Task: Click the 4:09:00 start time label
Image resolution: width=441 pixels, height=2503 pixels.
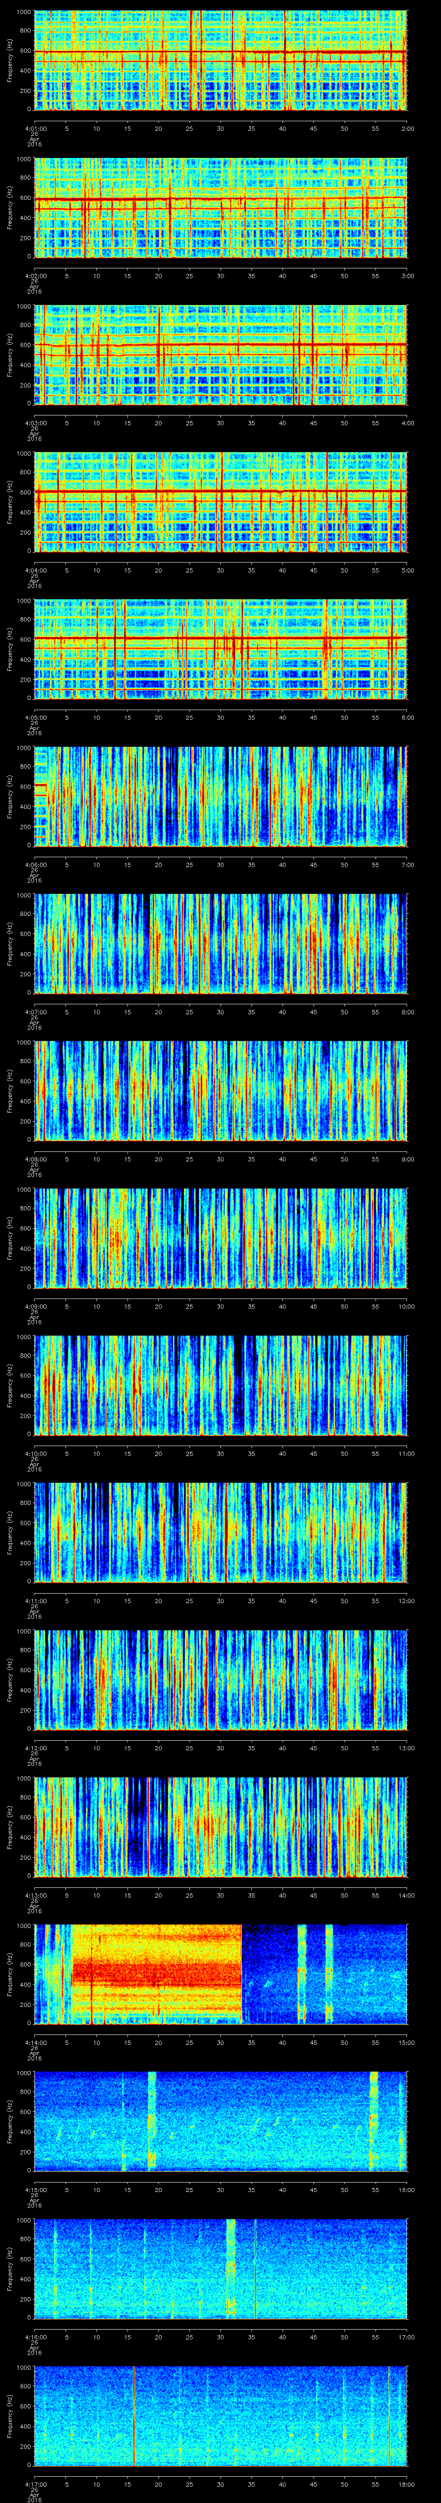Action: pos(35,1306)
